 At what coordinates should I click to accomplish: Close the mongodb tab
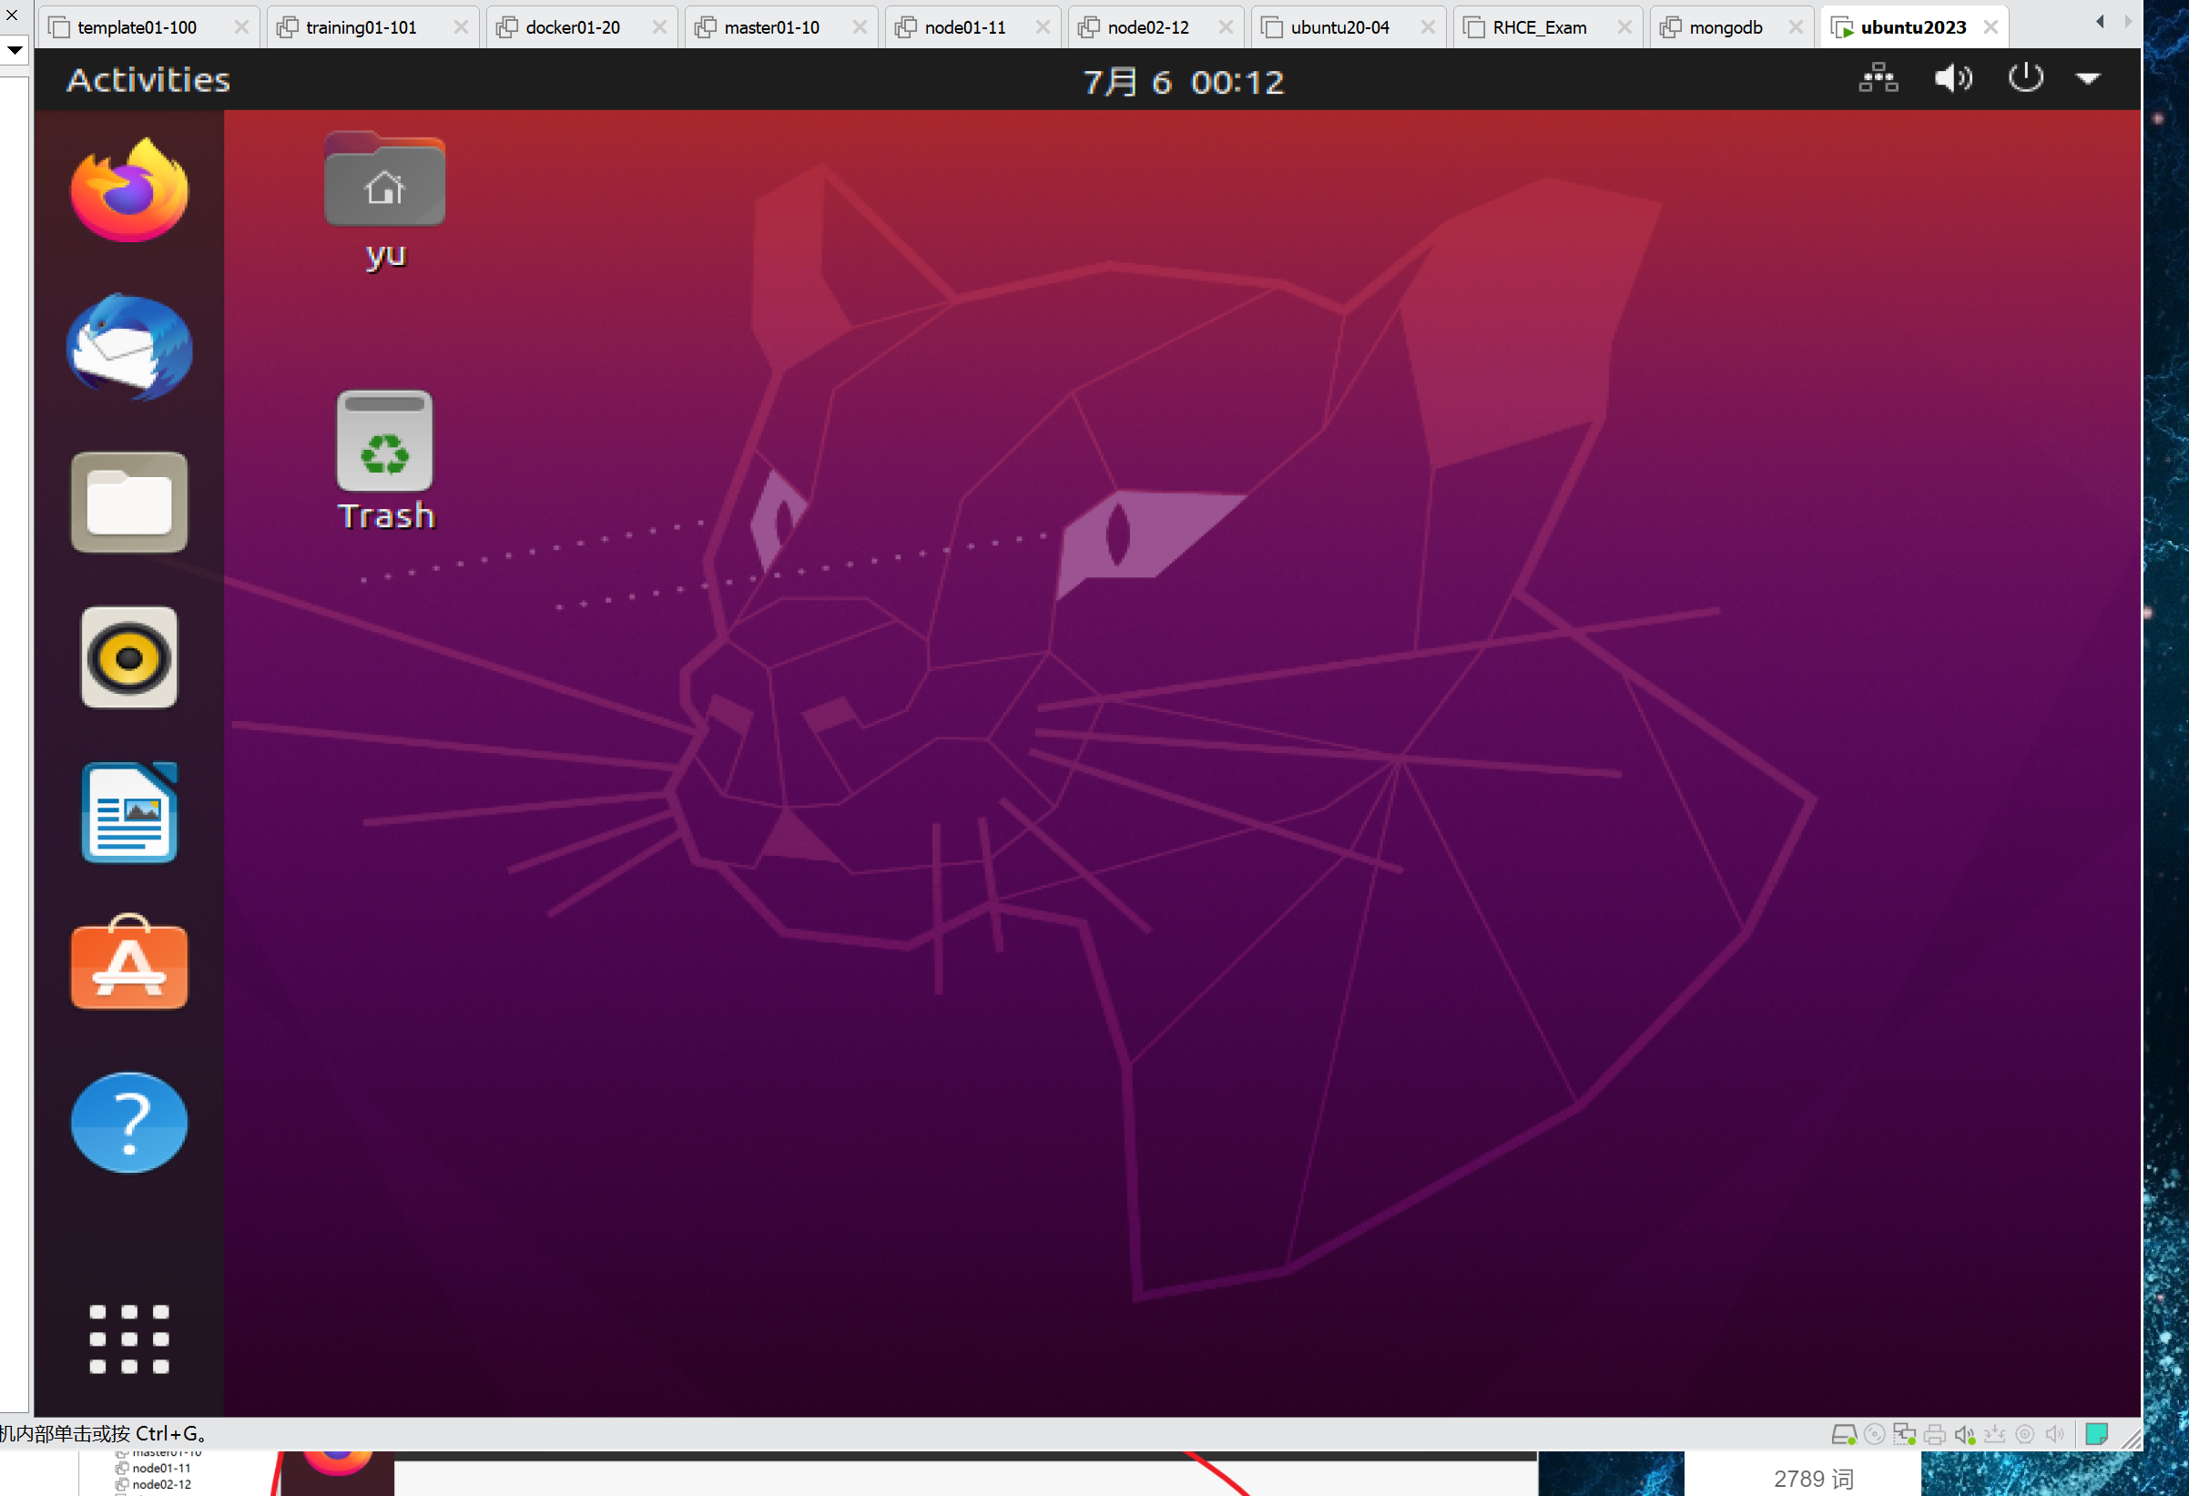point(1797,27)
